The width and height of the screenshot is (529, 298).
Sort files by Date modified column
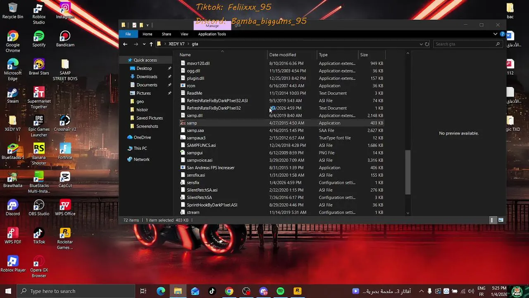292,55
